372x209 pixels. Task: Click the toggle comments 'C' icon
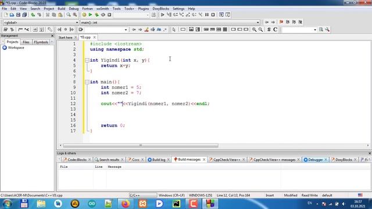pyautogui.click(x=275, y=30)
